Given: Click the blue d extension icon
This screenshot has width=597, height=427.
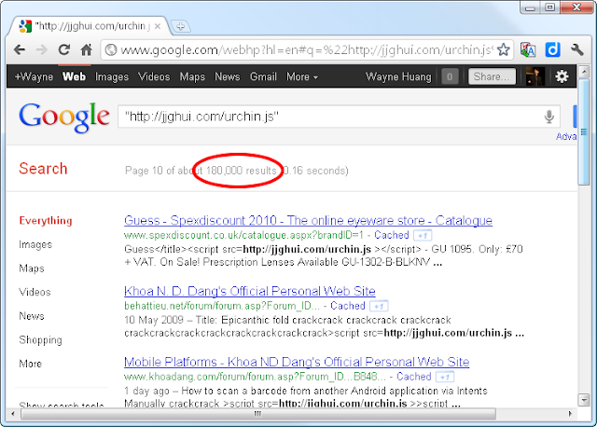Looking at the screenshot, I should coord(552,49).
